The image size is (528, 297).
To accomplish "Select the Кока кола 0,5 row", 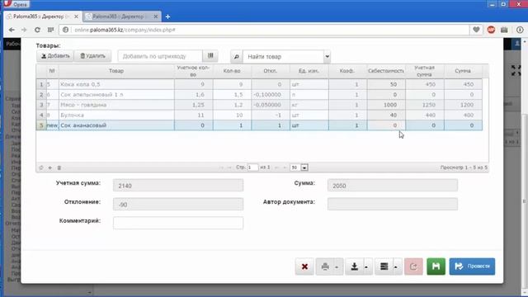I will [259, 84].
